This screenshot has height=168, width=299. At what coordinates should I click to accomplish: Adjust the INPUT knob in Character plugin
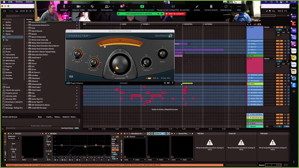[x=77, y=54]
